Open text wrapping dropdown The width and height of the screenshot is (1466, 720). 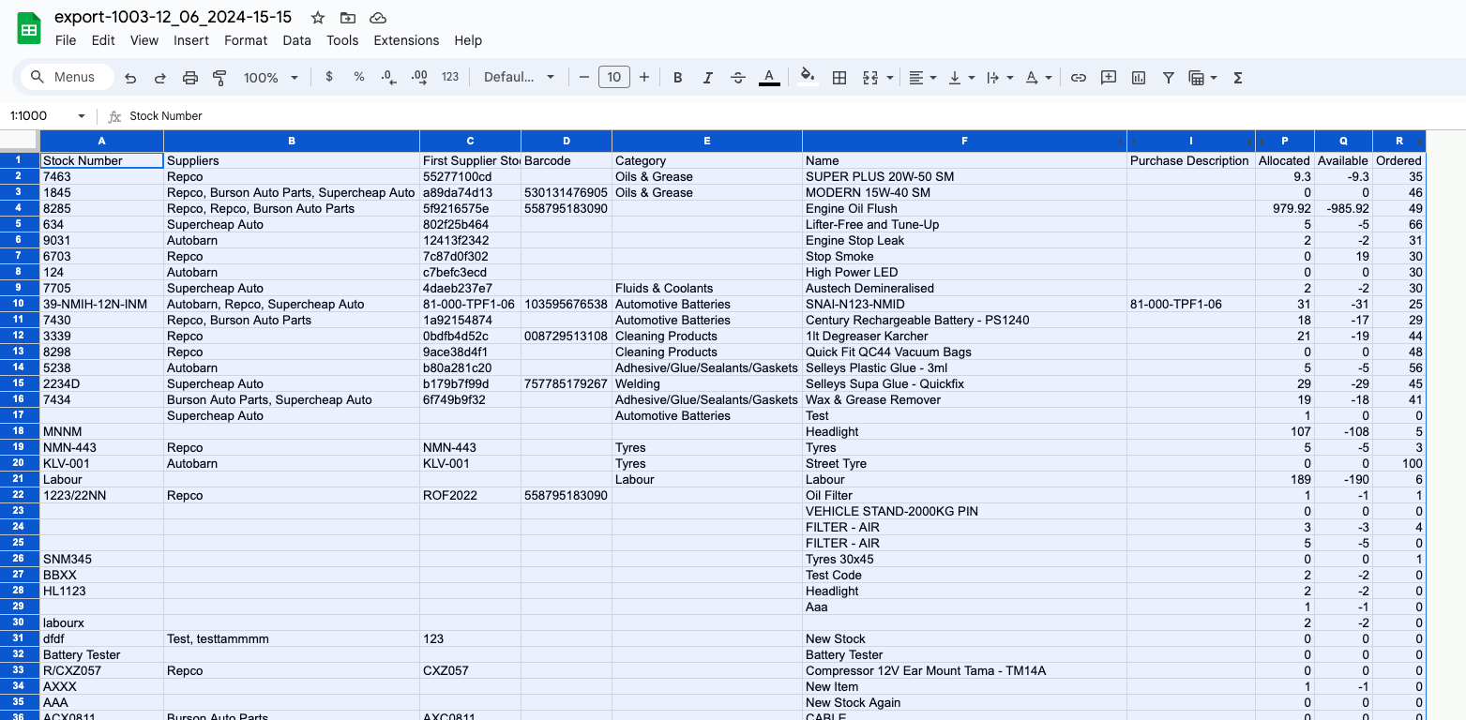click(x=1000, y=78)
